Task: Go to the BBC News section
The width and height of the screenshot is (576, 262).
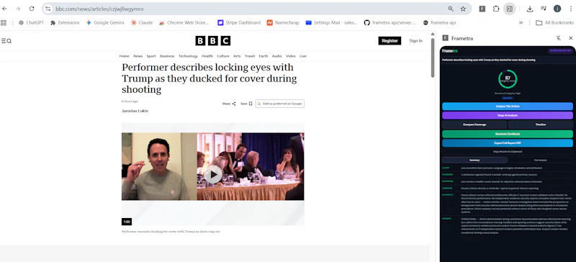Action: point(138,56)
